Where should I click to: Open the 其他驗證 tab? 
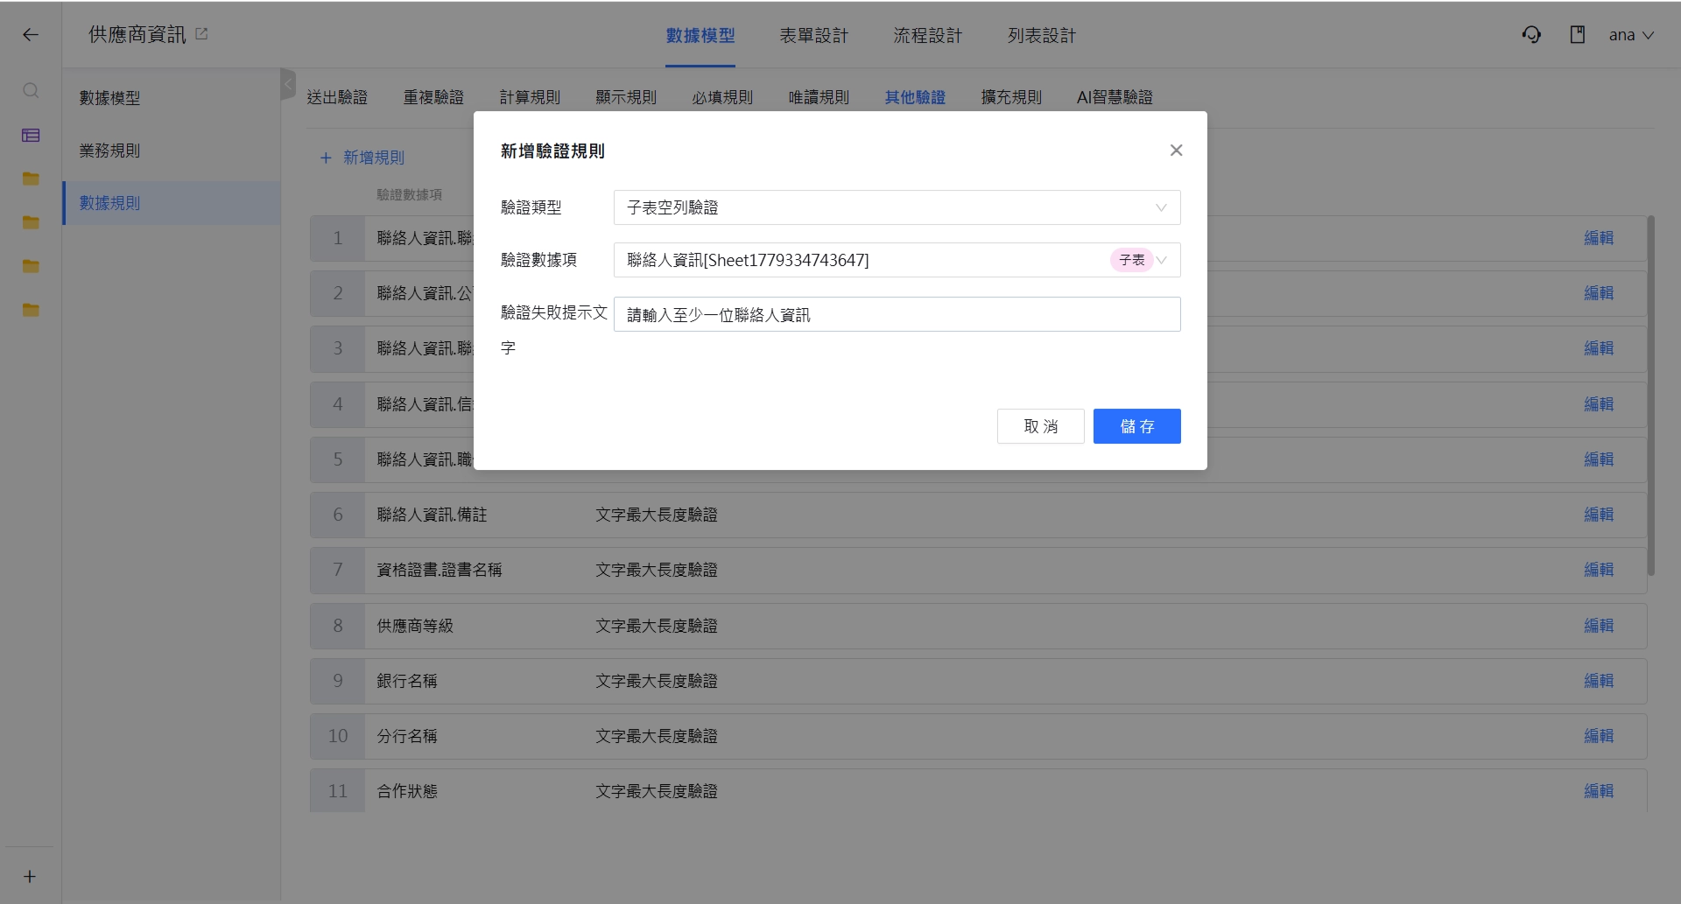[x=915, y=97]
